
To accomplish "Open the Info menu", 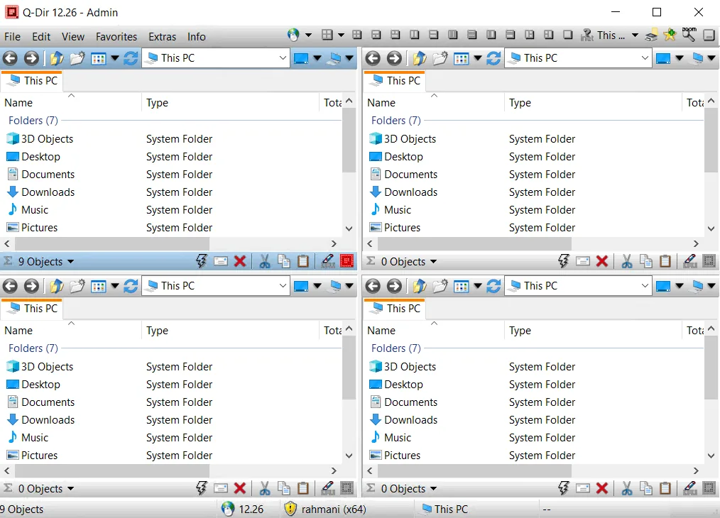I will [x=196, y=37].
